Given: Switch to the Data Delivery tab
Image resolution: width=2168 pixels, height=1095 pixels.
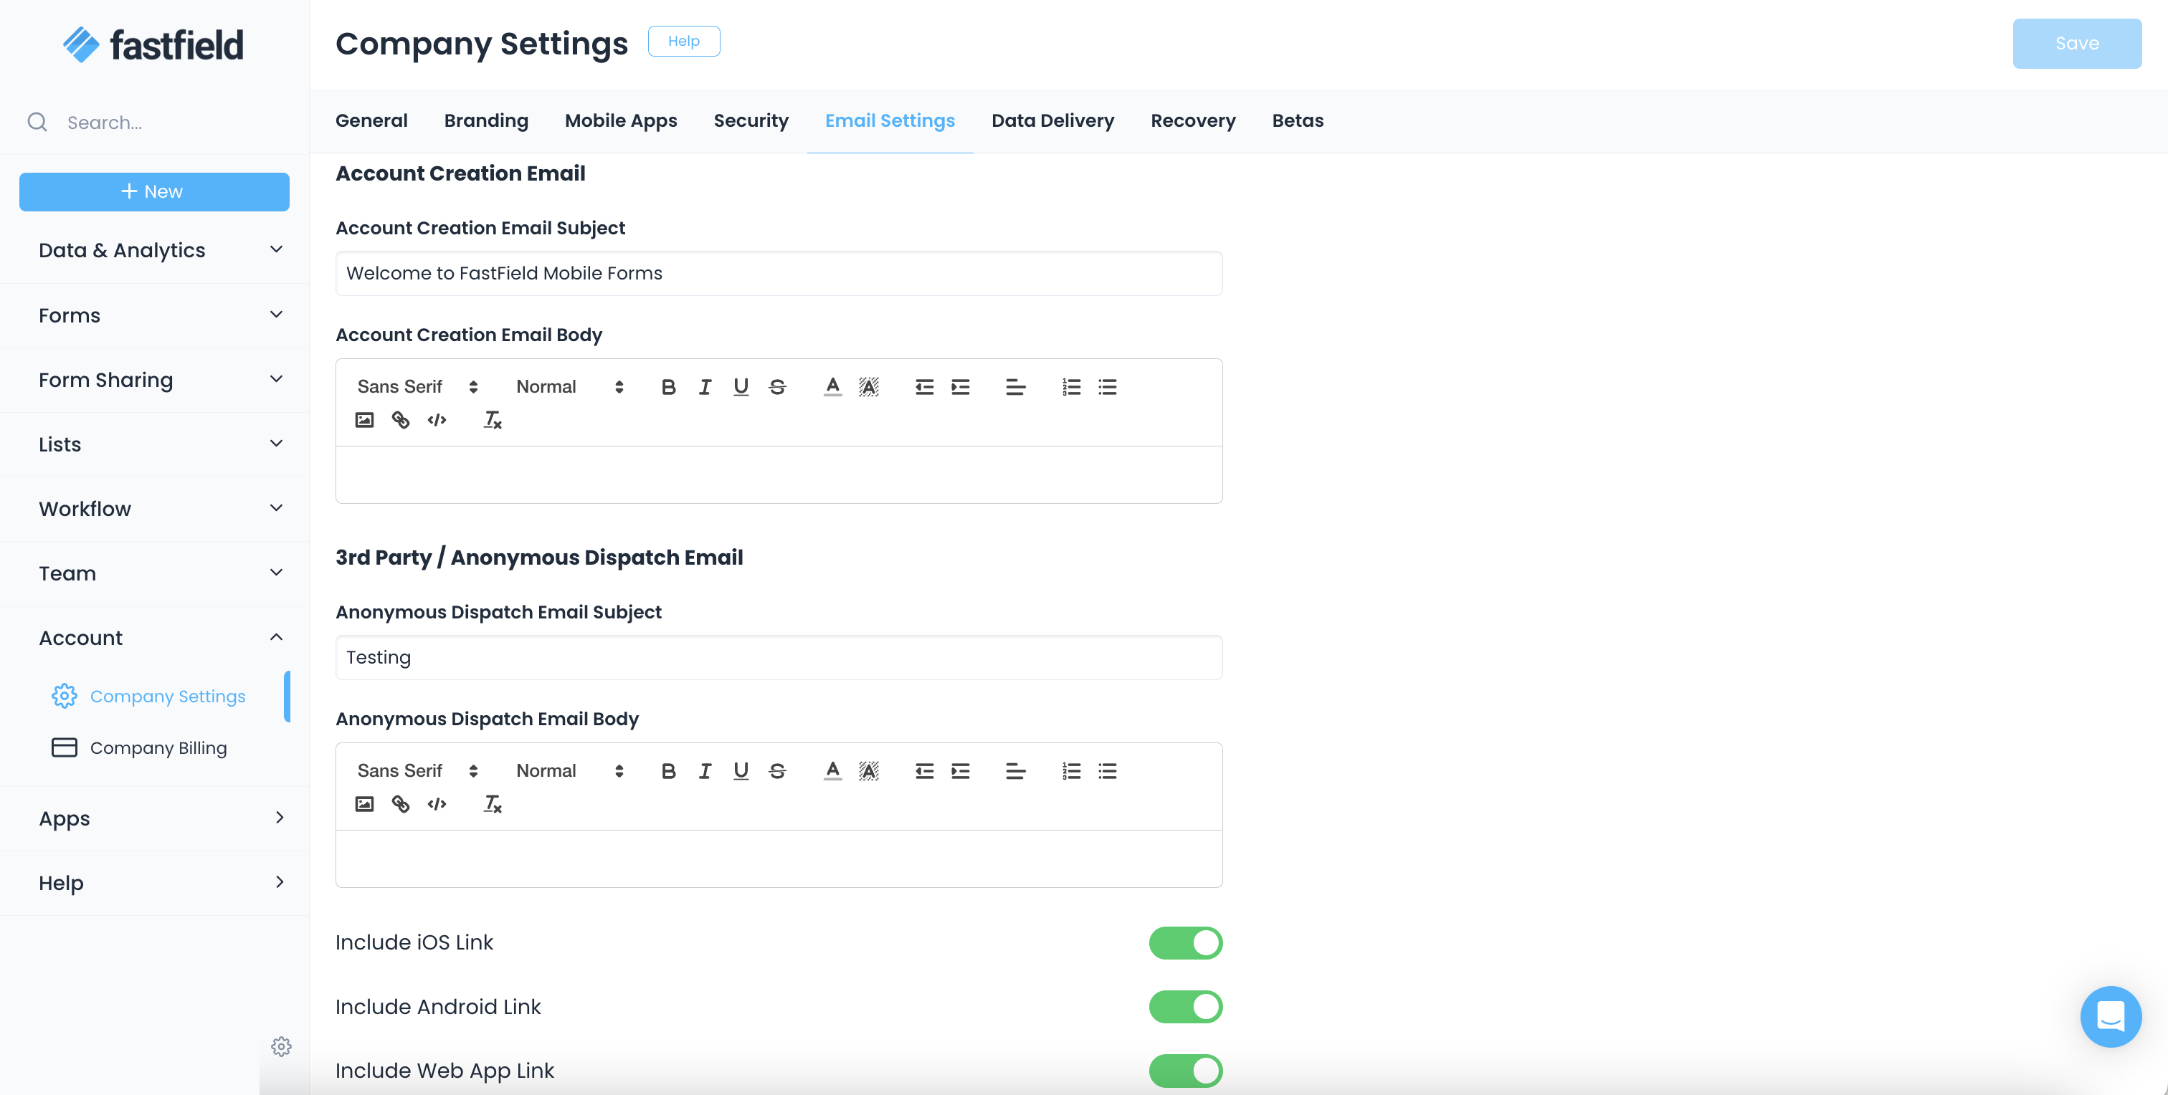Looking at the screenshot, I should tap(1052, 120).
